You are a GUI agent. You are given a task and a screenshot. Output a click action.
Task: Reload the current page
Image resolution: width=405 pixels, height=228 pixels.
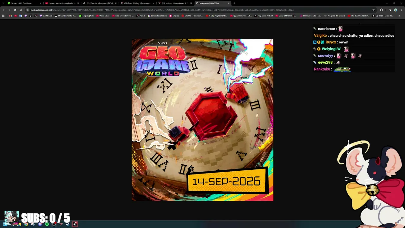(15, 10)
